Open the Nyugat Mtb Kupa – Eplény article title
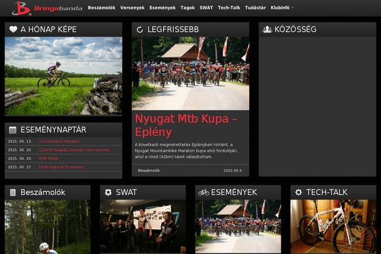 pyautogui.click(x=186, y=126)
